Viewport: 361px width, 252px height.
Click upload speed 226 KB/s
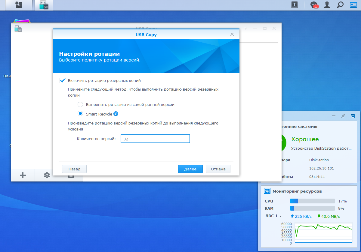click(301, 216)
